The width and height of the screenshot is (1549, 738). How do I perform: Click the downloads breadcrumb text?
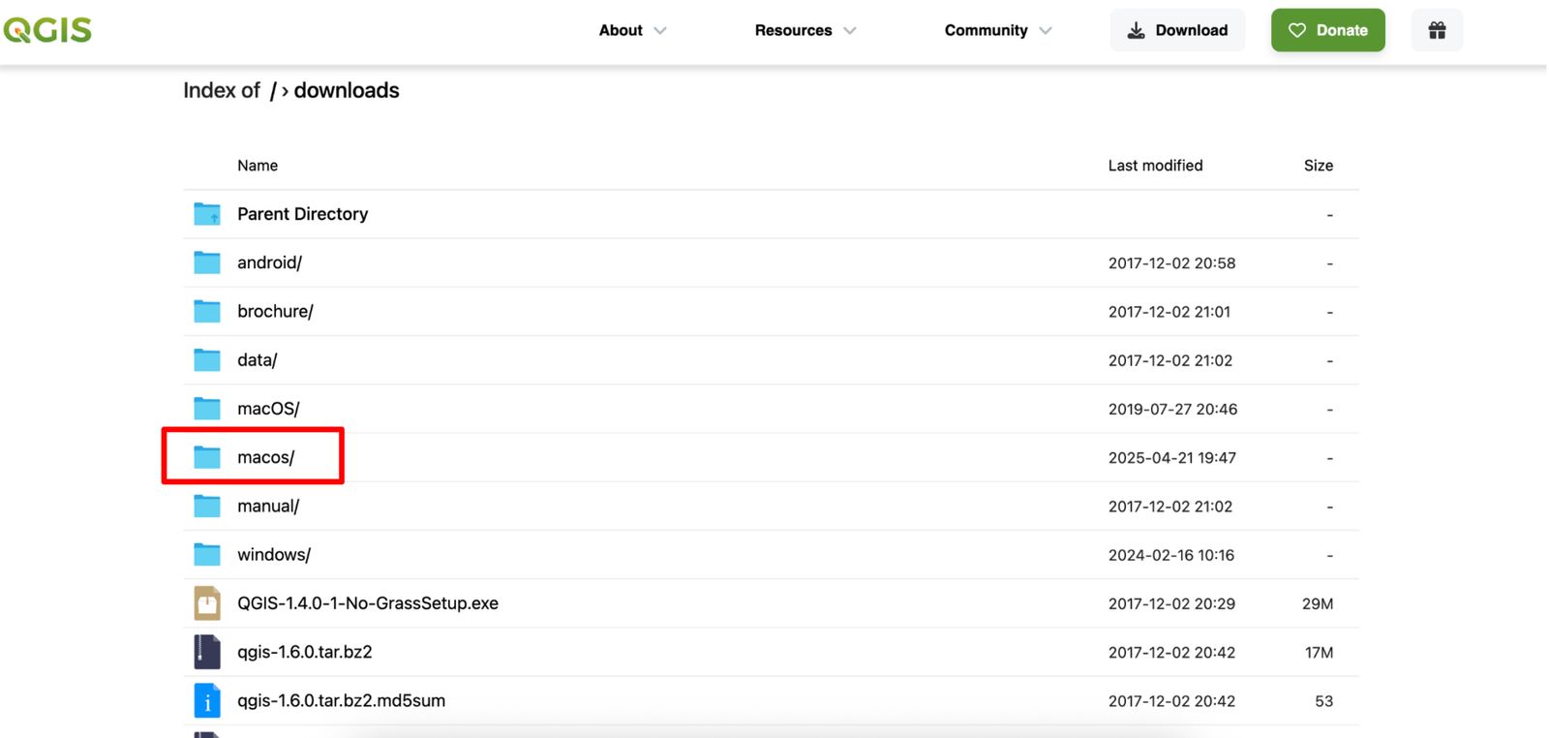coord(347,90)
